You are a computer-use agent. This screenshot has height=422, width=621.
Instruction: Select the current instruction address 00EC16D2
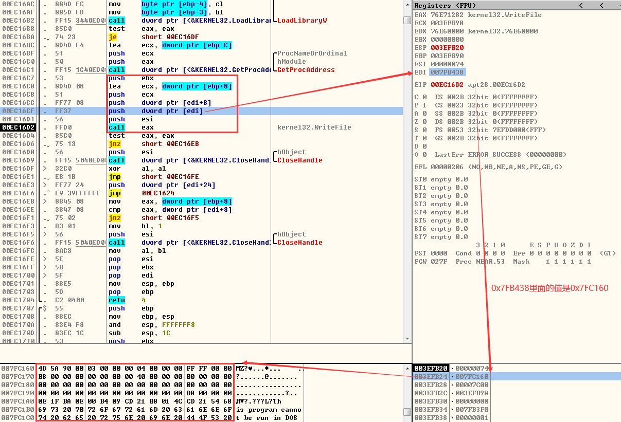(x=18, y=127)
